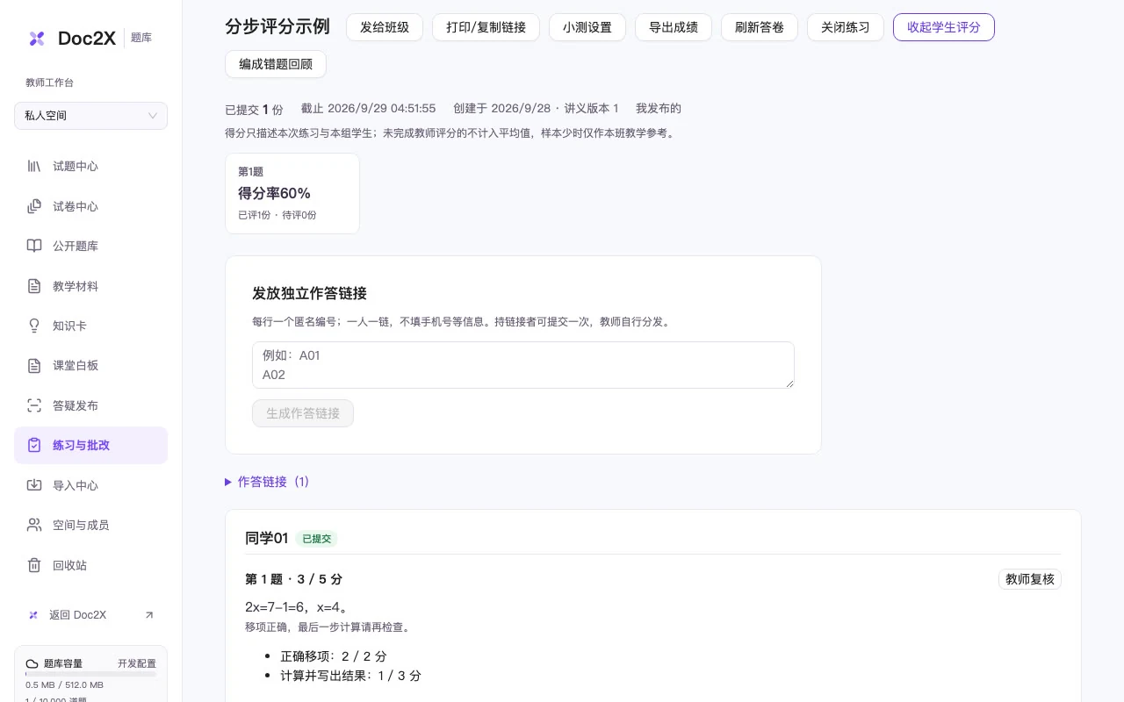The height and width of the screenshot is (702, 1124).
Task: Click 刷新答卷 to refresh submissions
Action: point(760,27)
